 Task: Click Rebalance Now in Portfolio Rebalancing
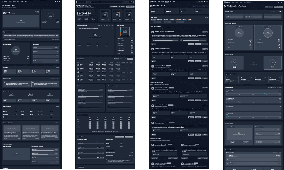(x=129, y=137)
